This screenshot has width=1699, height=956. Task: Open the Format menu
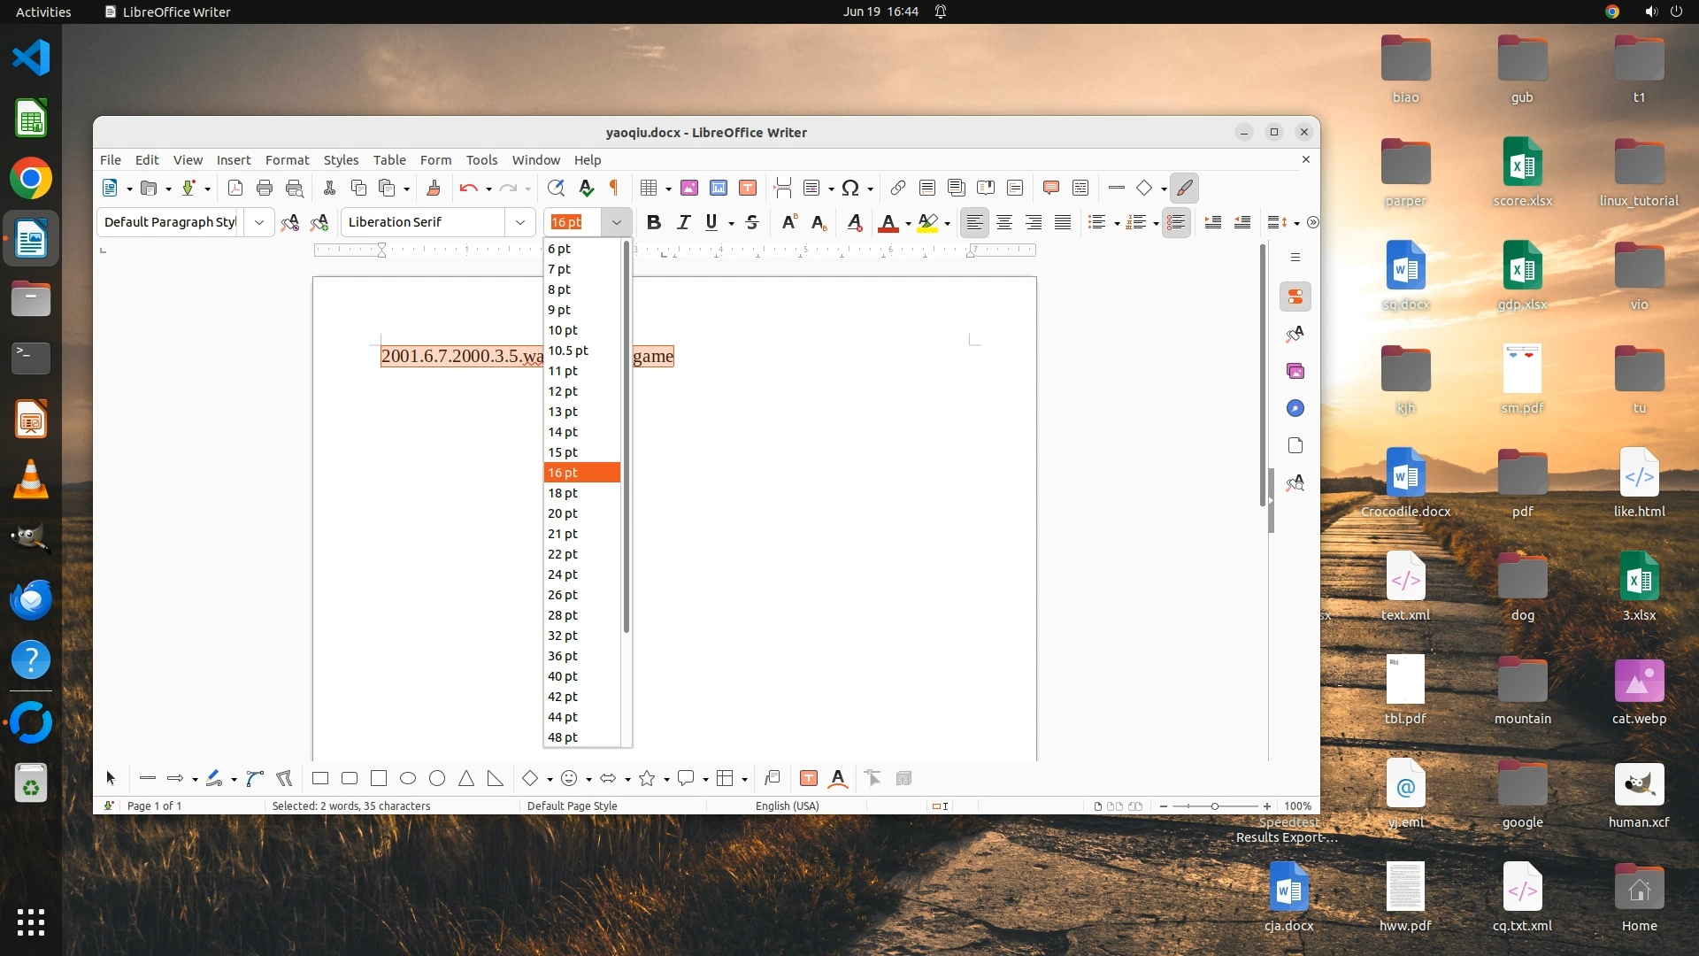coord(287,160)
